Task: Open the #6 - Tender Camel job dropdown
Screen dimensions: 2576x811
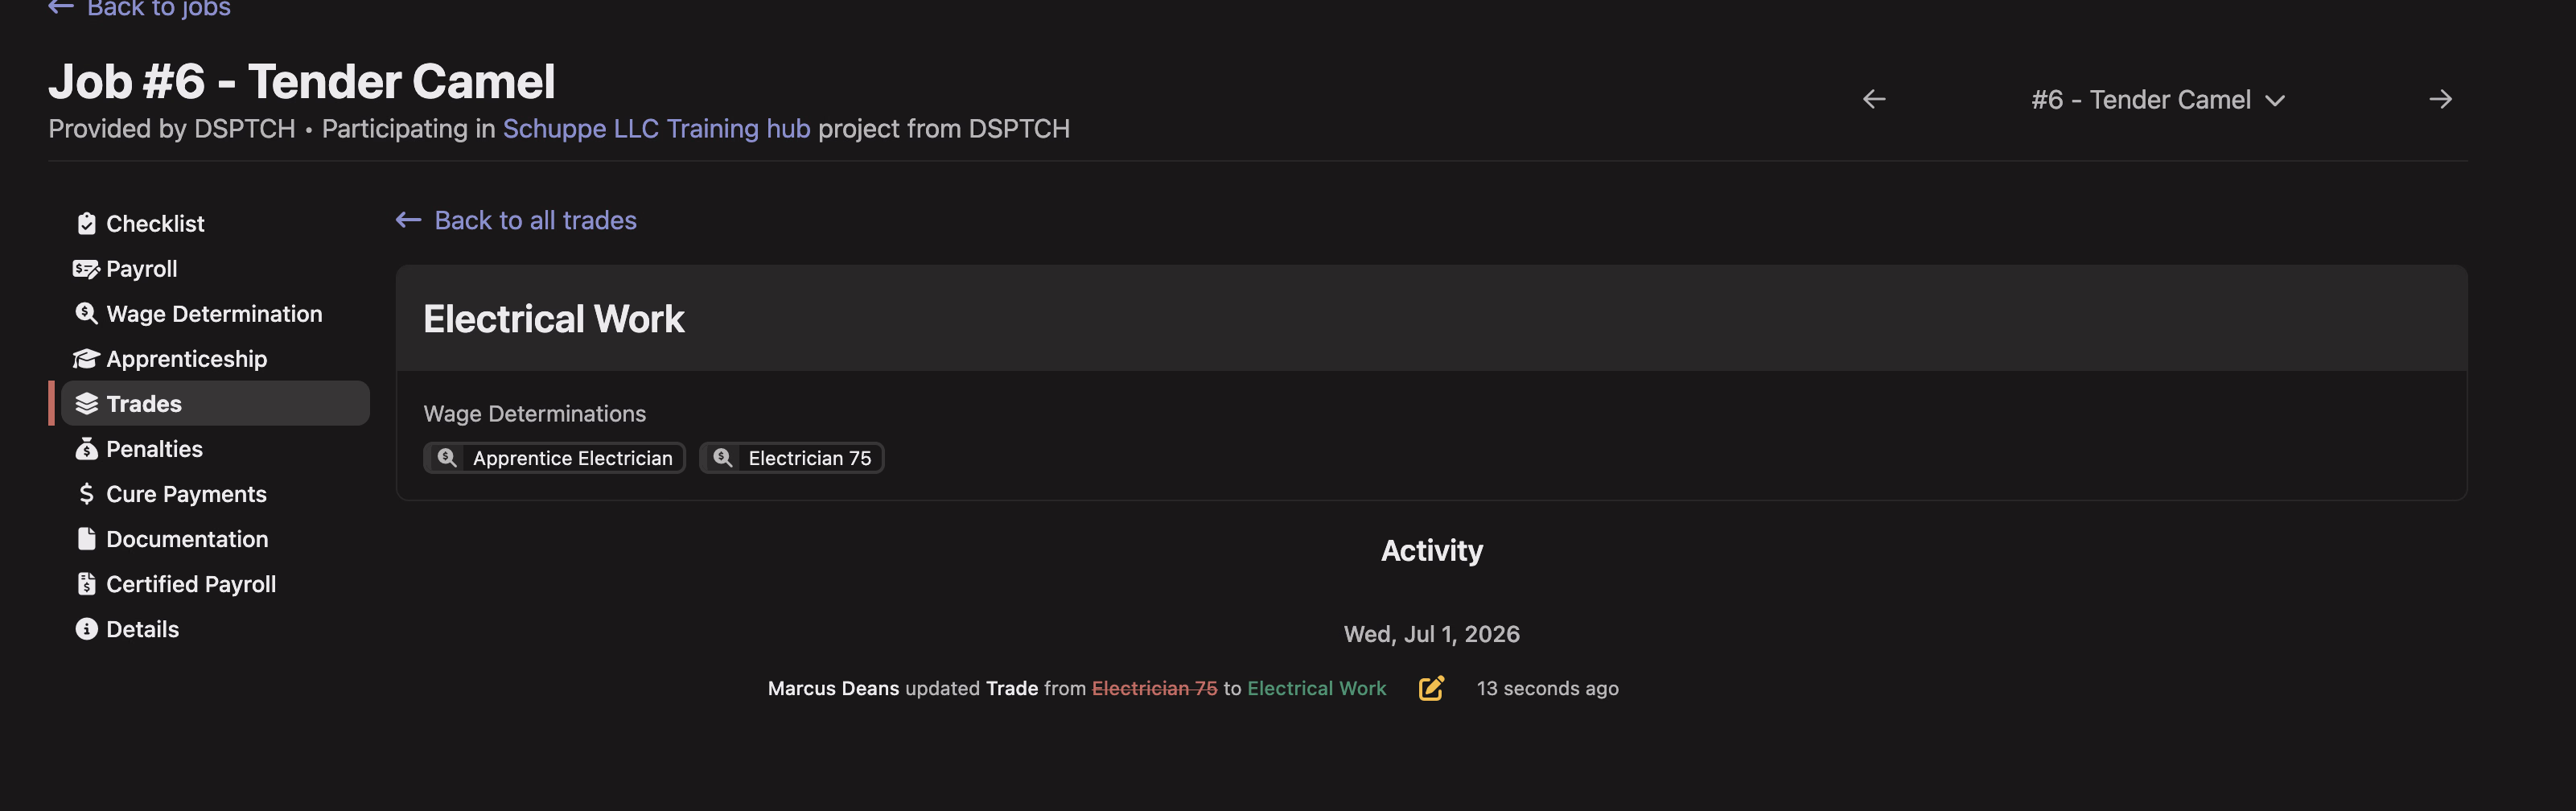Action: coord(2157,100)
